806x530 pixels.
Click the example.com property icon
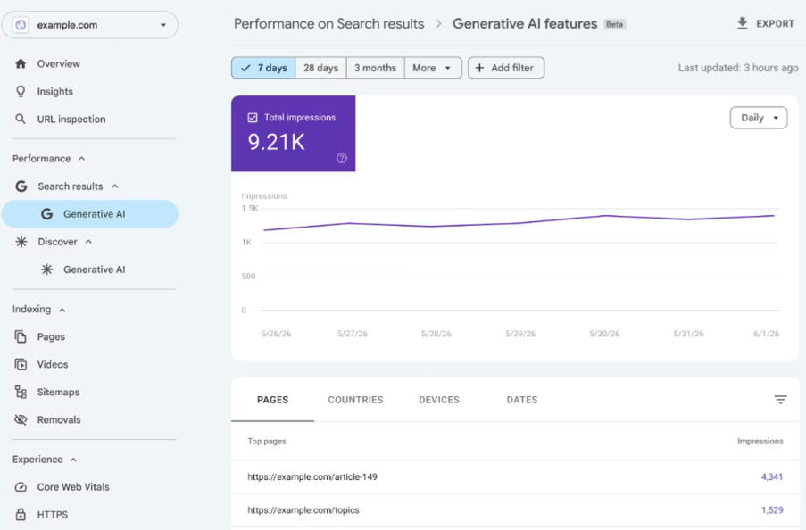click(21, 25)
